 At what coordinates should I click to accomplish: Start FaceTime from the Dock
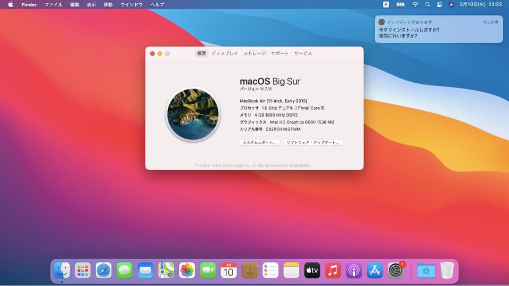[207, 270]
